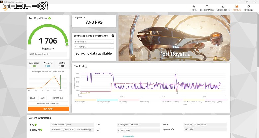Open the Results tab

pos(237,8)
